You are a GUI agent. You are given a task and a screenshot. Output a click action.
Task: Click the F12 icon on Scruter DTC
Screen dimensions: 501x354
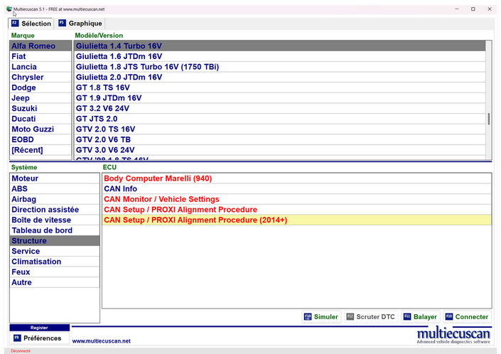pyautogui.click(x=350, y=316)
